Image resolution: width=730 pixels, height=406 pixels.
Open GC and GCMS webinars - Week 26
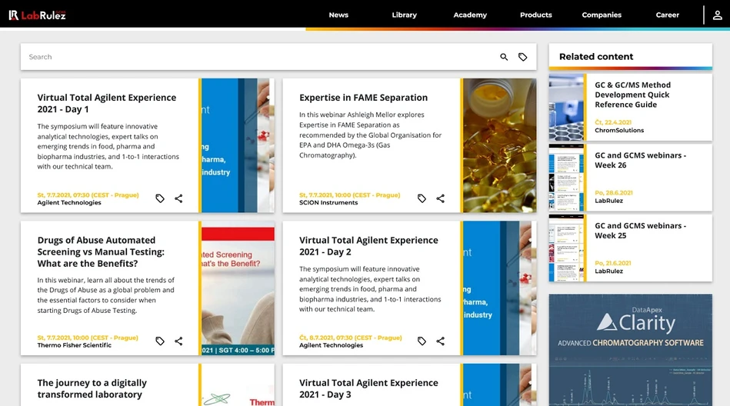click(x=640, y=160)
